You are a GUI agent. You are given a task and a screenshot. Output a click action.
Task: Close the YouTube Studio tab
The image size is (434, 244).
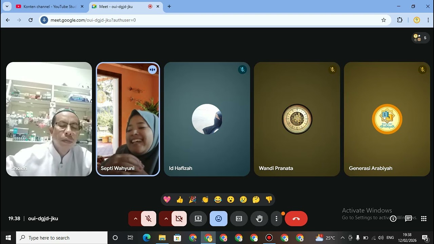tap(82, 6)
